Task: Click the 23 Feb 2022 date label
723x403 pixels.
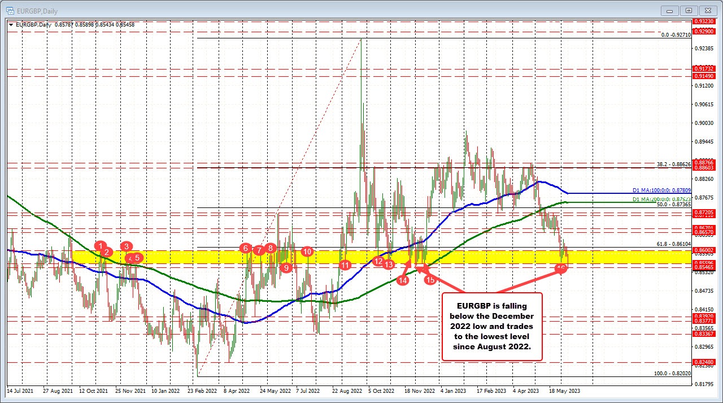Action: tap(202, 391)
